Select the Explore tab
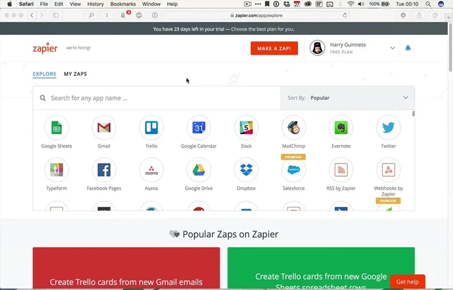This screenshot has width=453, height=290. (44, 74)
